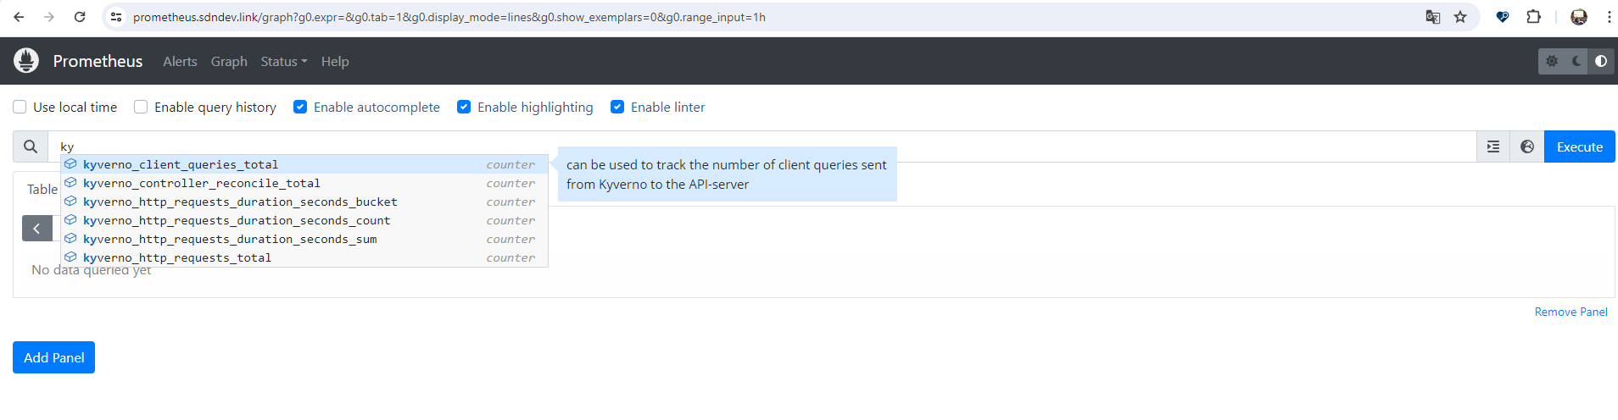
Task: Pick kyverno_http_requests_duration_seconds_count suggestion
Action: pos(304,220)
